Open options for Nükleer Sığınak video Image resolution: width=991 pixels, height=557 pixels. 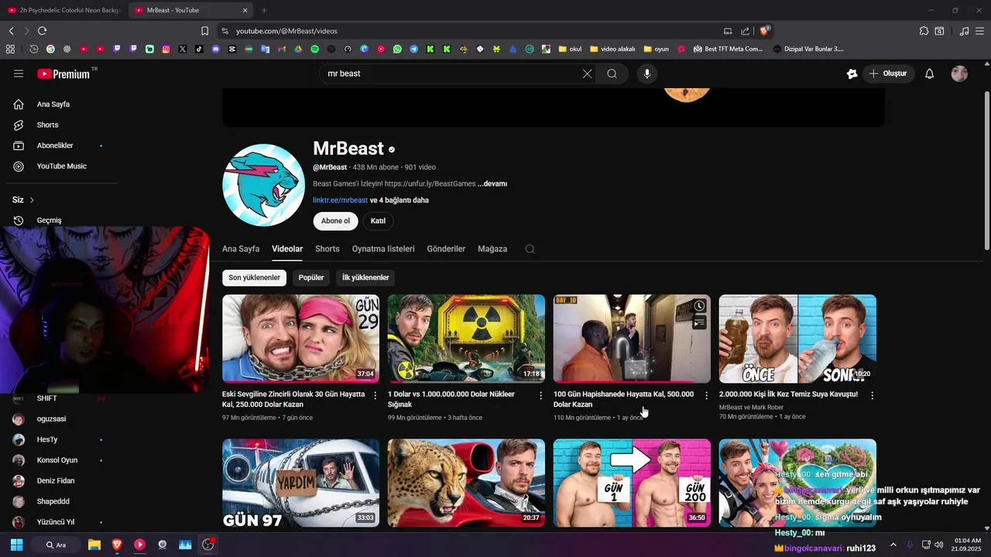click(x=541, y=395)
